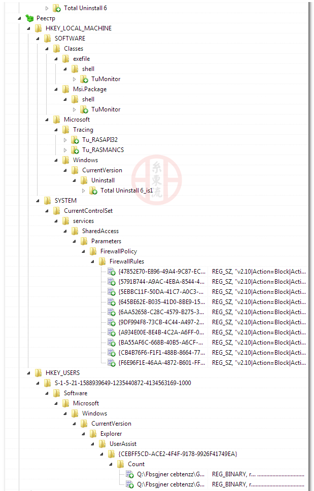This screenshot has height=491, width=314.
Task: Click the Tu_RASMANCS folder icon
Action: [75, 150]
